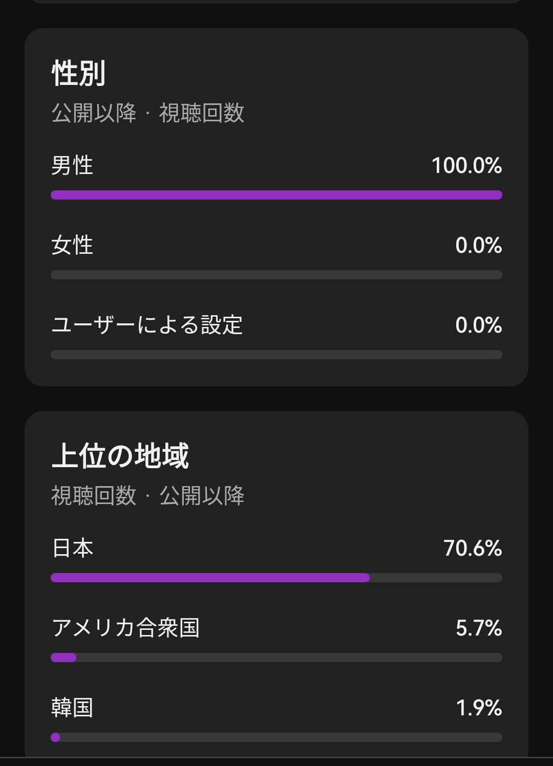Select the 視聴回数 · 公開以降 subtitle under 上位の地域
553x766 pixels.
(147, 496)
